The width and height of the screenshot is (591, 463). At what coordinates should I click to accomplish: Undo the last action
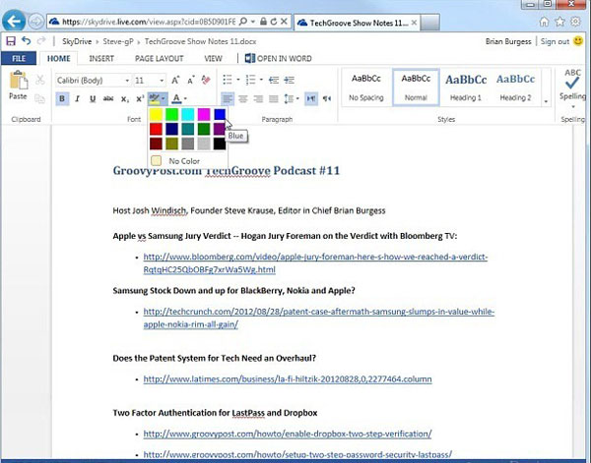pos(26,40)
